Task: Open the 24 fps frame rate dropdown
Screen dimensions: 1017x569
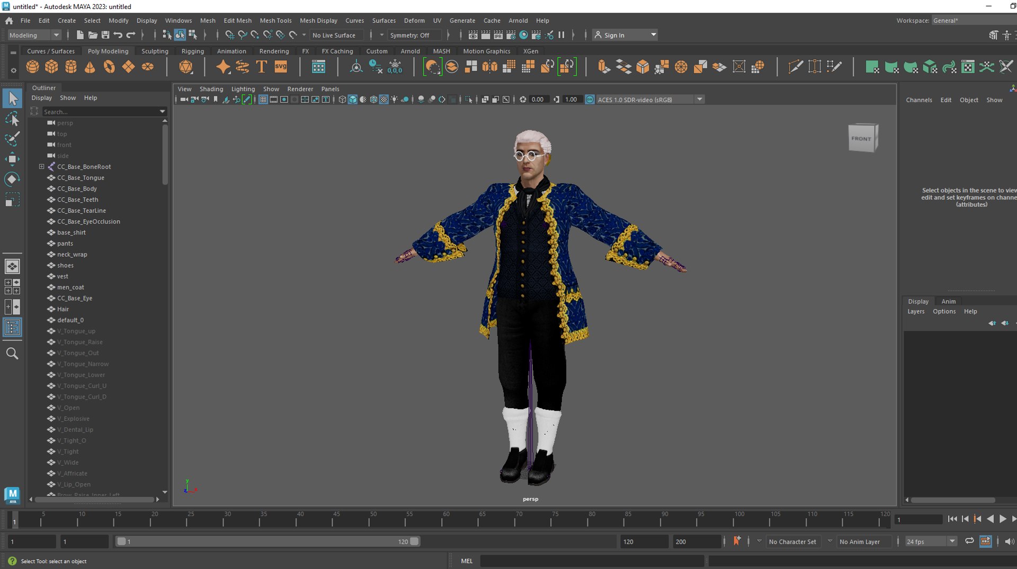Action: 931,541
